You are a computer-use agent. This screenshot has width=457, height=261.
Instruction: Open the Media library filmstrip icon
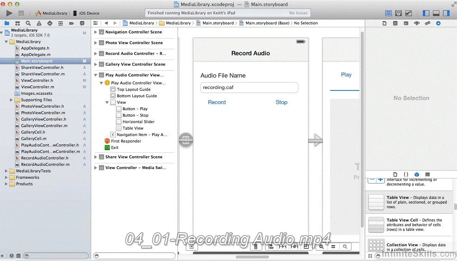coord(428,174)
